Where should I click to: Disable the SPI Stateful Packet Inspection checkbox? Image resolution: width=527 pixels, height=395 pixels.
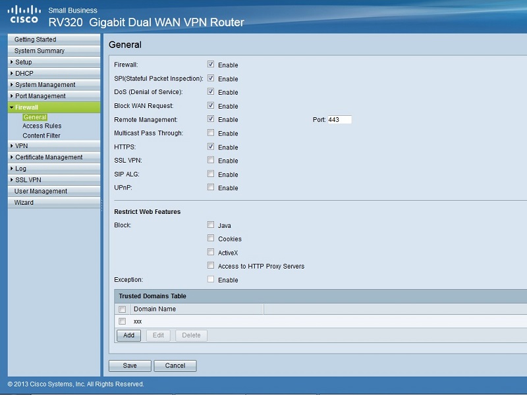tap(211, 78)
